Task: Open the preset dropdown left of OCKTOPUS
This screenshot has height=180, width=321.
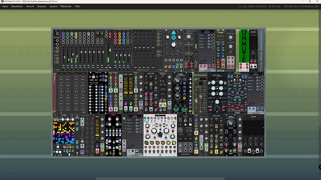Action: (135, 116)
